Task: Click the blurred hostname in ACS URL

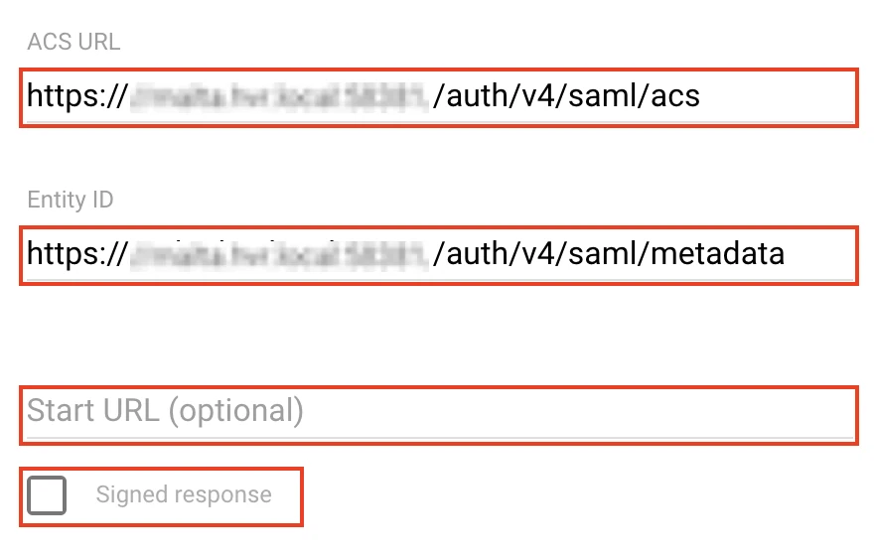Action: 278,96
